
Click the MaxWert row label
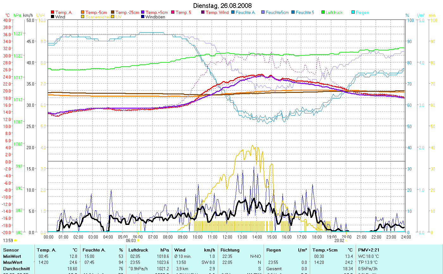pyautogui.click(x=13, y=262)
